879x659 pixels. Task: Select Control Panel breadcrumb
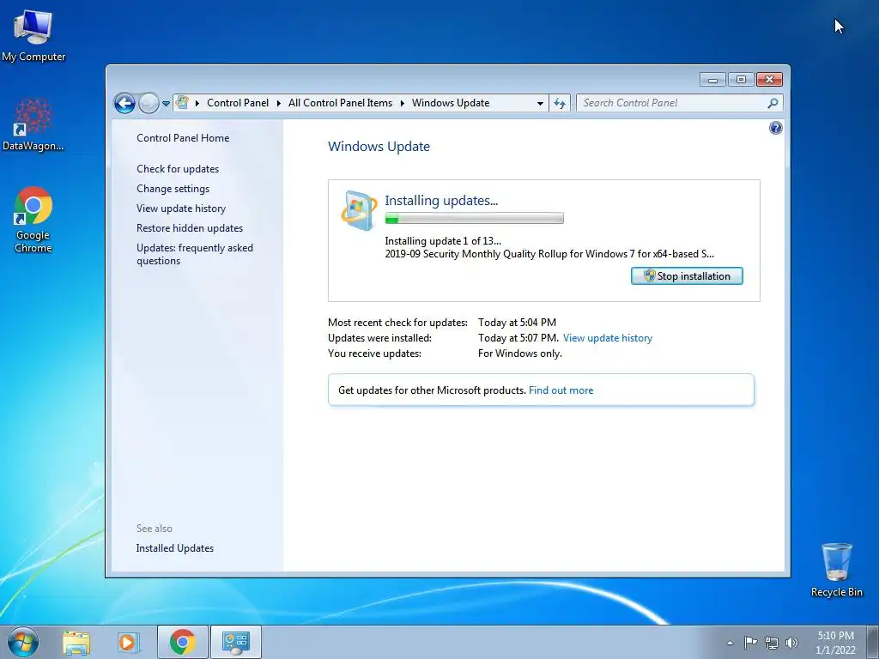coord(238,103)
